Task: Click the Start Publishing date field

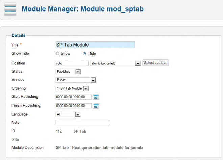Action: click(x=73, y=97)
